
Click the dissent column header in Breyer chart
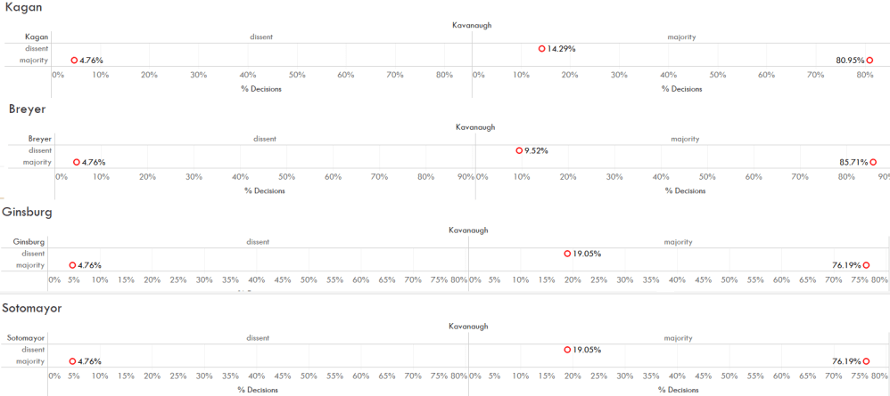tap(265, 139)
